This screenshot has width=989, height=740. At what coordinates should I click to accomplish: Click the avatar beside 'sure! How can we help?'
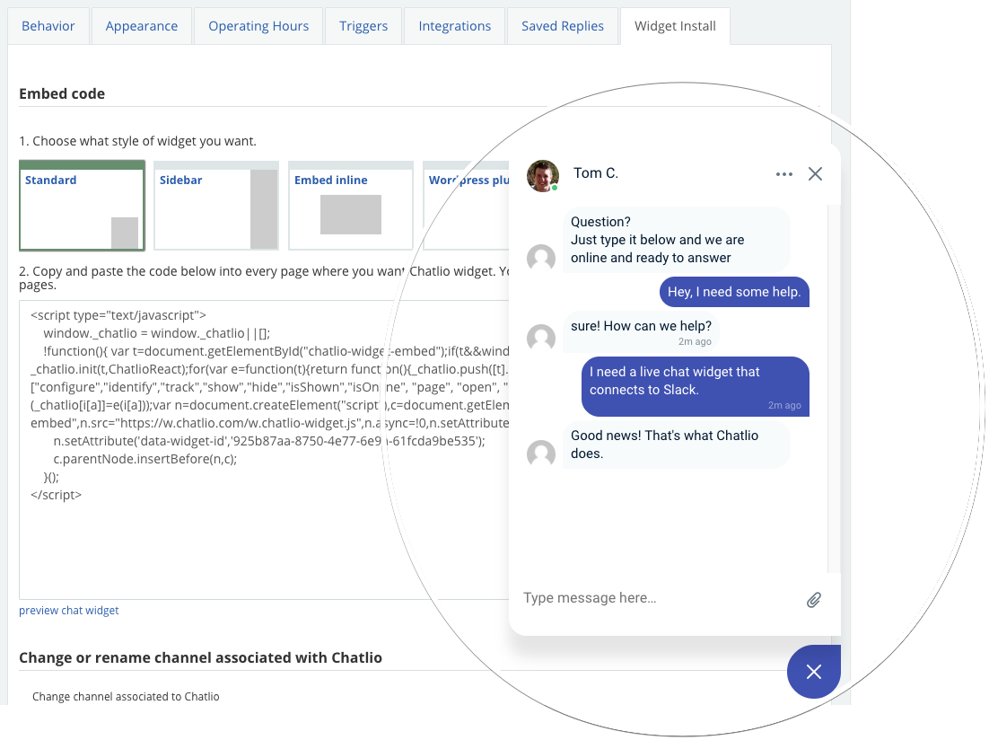point(541,338)
